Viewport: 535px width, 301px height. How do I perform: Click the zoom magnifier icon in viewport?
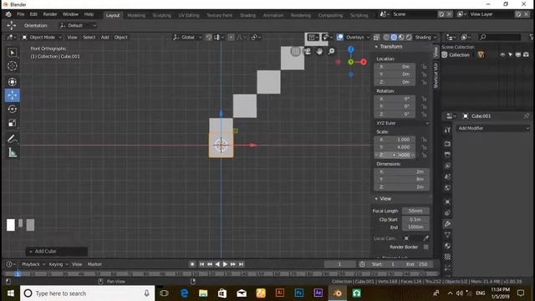click(331, 52)
